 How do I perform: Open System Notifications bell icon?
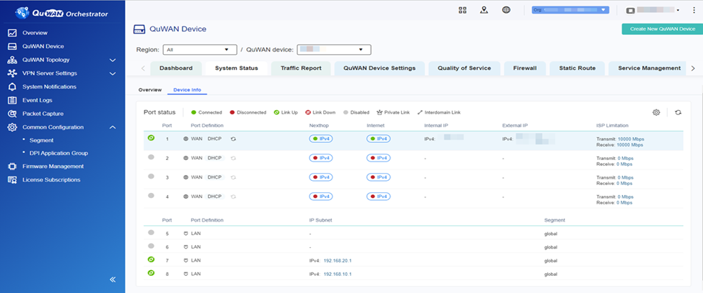[x=13, y=86]
